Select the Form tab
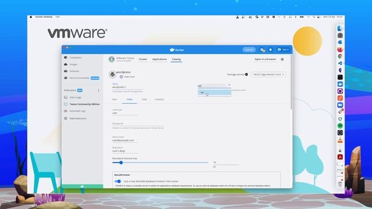The width and height of the screenshot is (372, 209). click(129, 99)
